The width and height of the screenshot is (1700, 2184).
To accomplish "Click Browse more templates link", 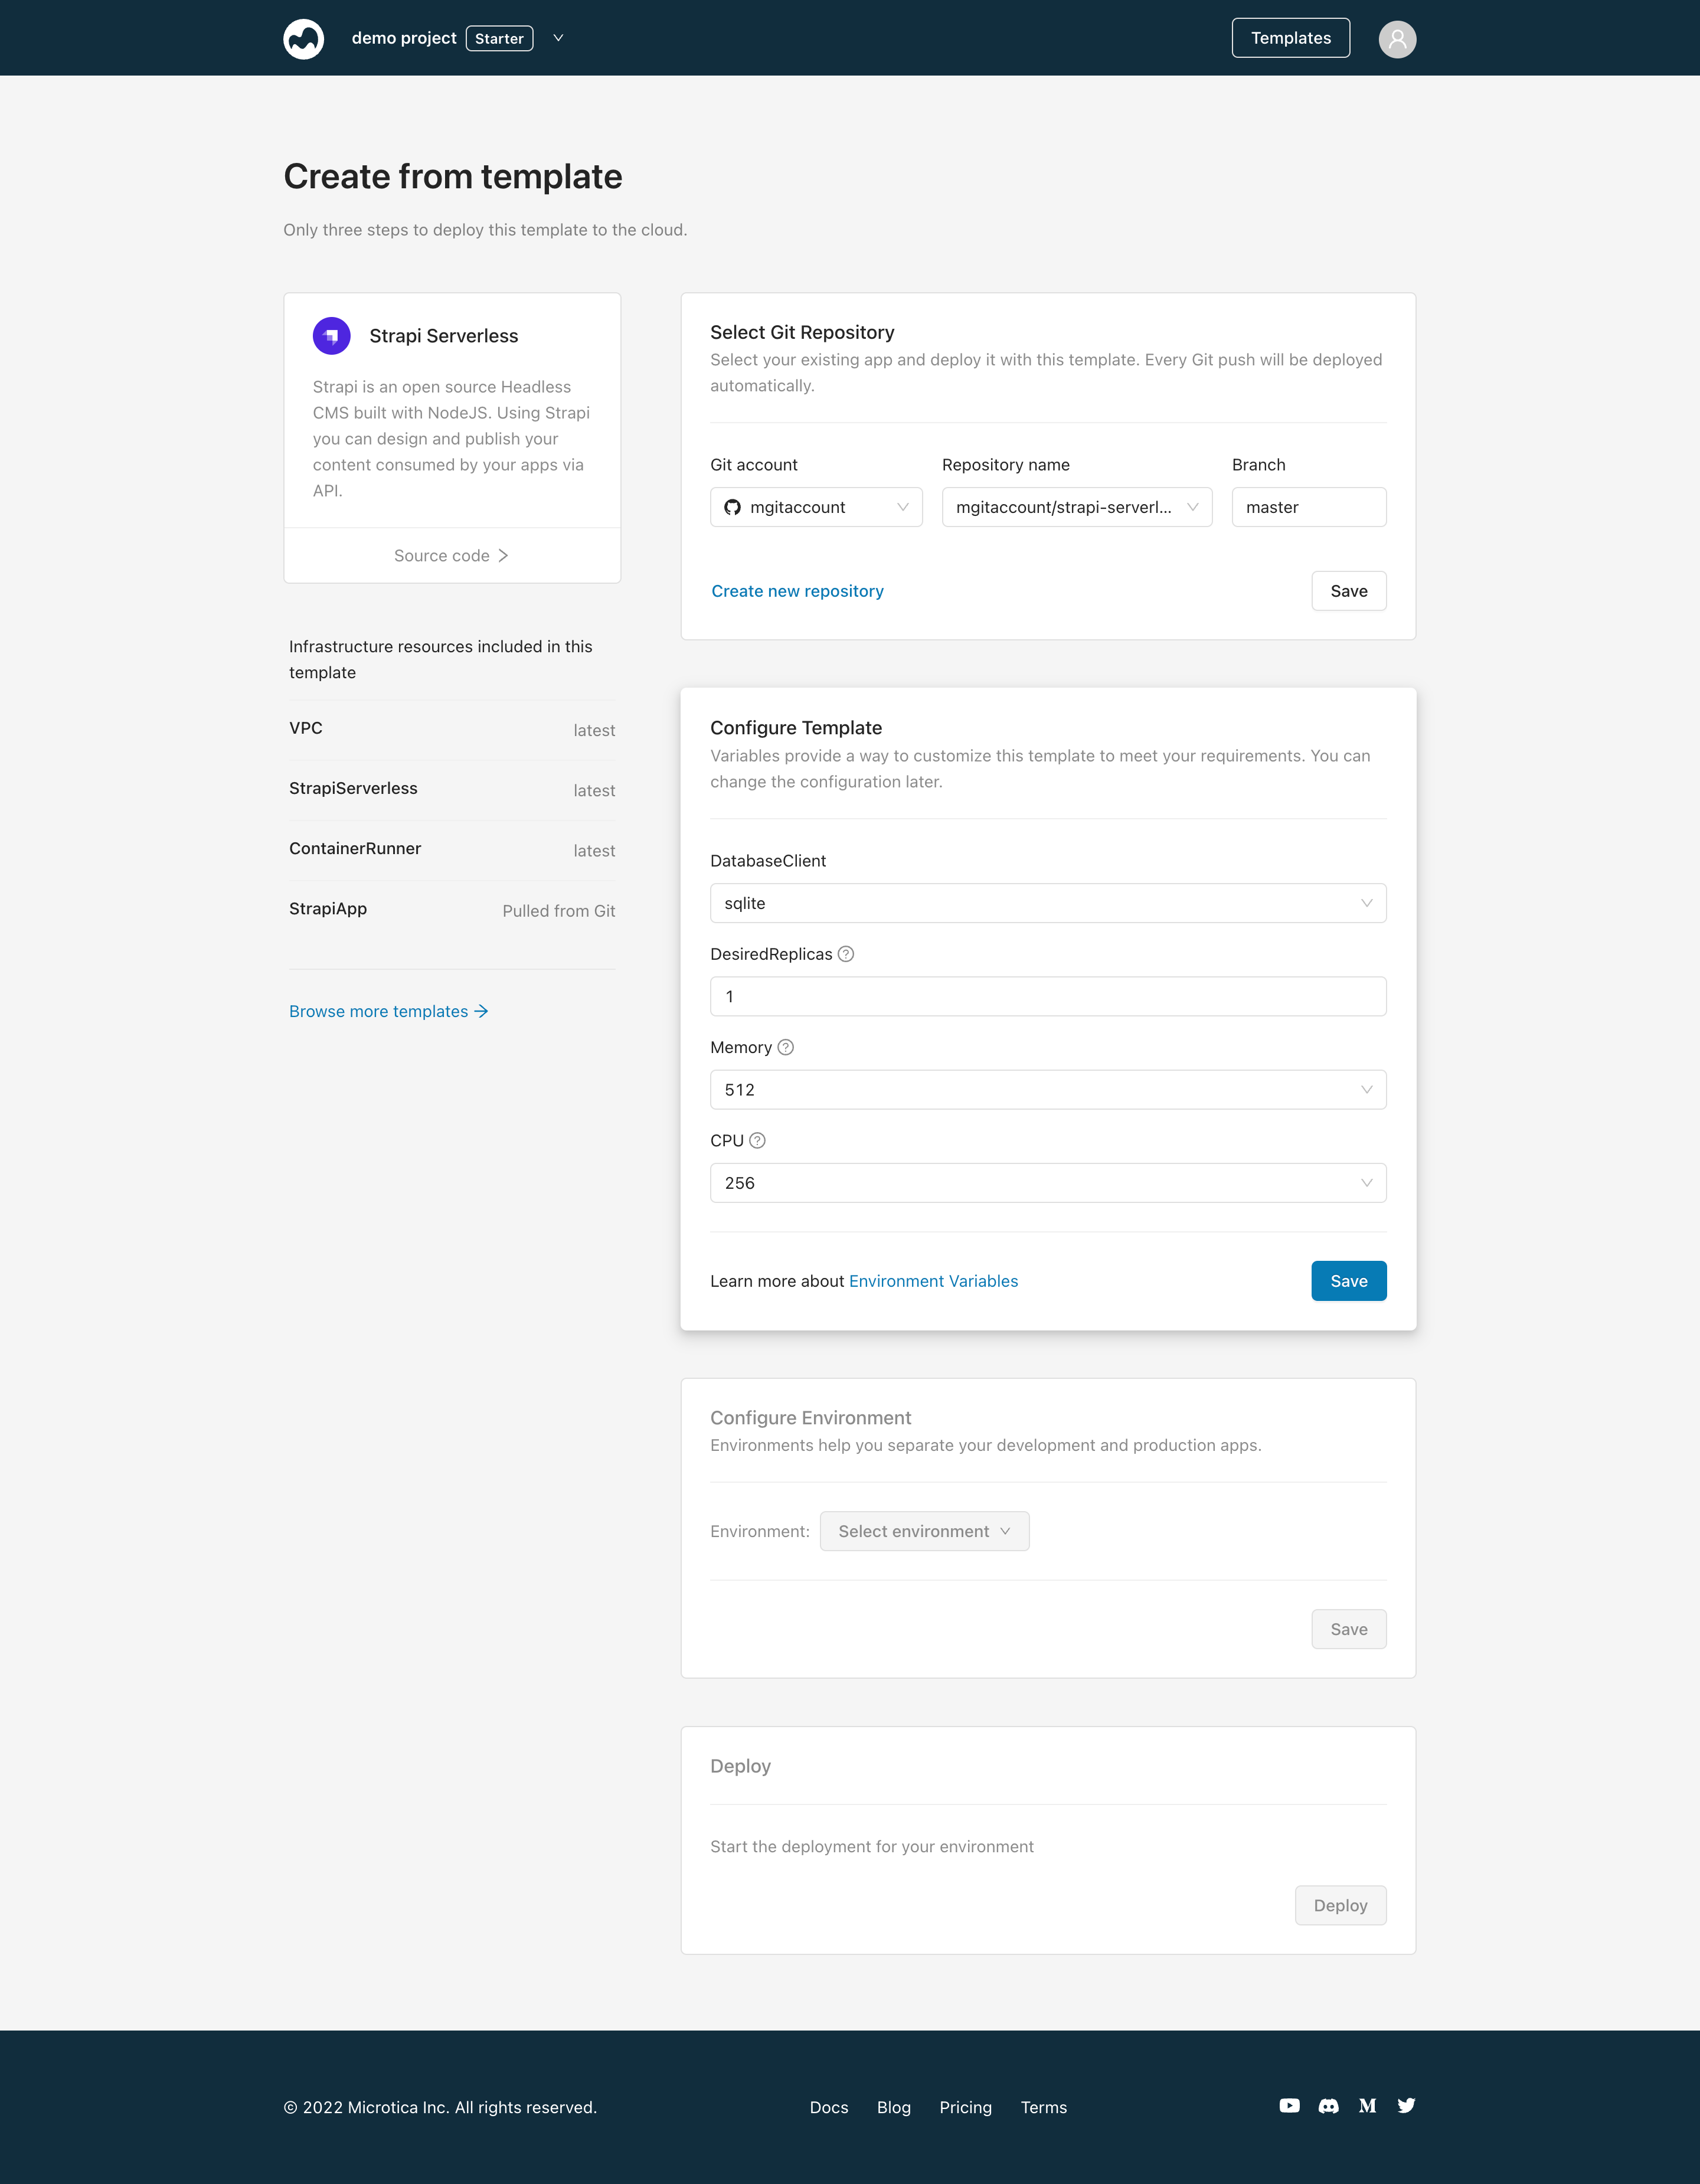I will point(389,1011).
